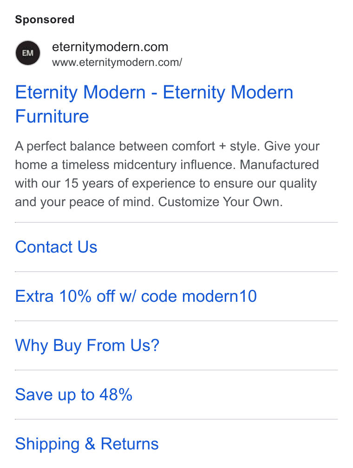Select the Why Buy From Us? link

pos(87,345)
